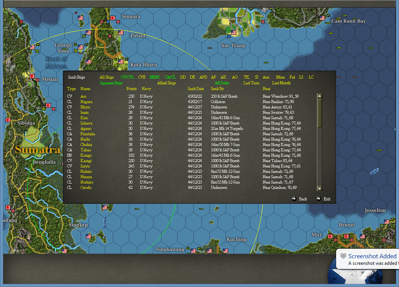Select the CV/CVL ship type tab
Viewport: 399px width, 287px height.
pyautogui.click(x=127, y=77)
